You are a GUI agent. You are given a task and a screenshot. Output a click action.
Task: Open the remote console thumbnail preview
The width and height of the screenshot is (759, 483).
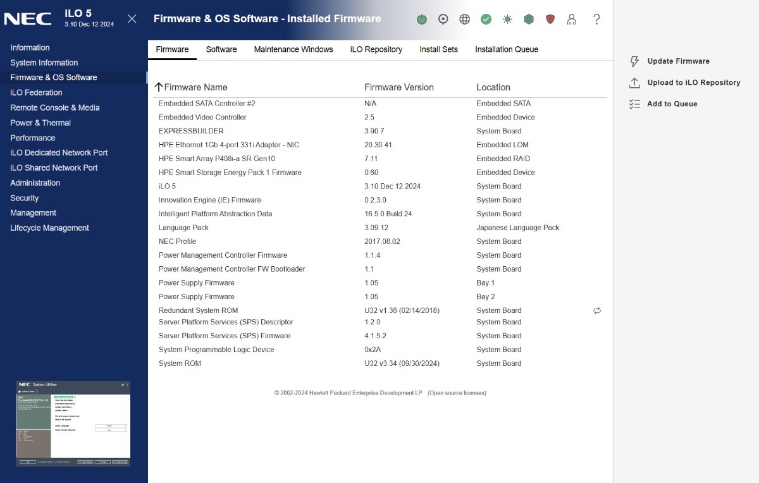click(x=73, y=424)
